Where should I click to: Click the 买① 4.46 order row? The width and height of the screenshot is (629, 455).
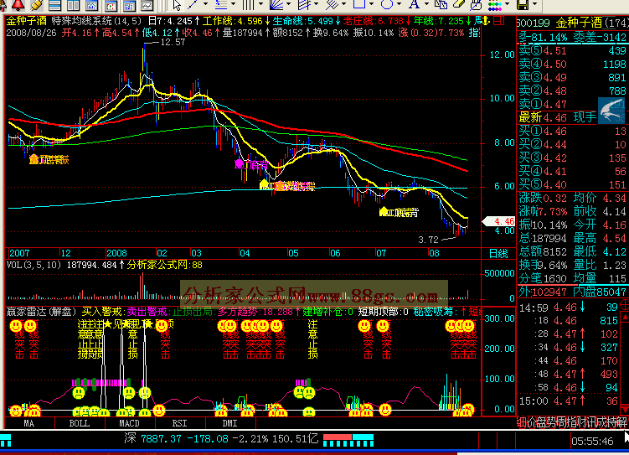click(572, 132)
